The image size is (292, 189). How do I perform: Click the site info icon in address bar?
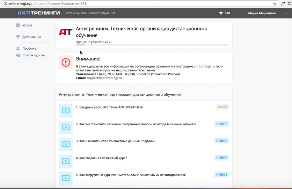[5, 3]
